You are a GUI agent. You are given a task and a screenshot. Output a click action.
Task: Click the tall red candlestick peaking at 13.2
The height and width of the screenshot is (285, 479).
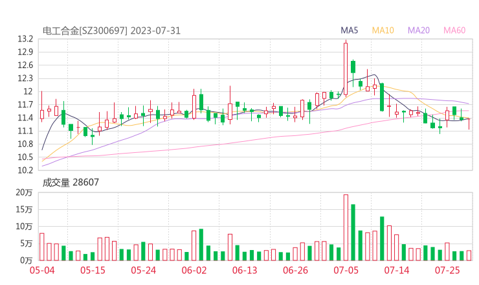click(x=346, y=69)
